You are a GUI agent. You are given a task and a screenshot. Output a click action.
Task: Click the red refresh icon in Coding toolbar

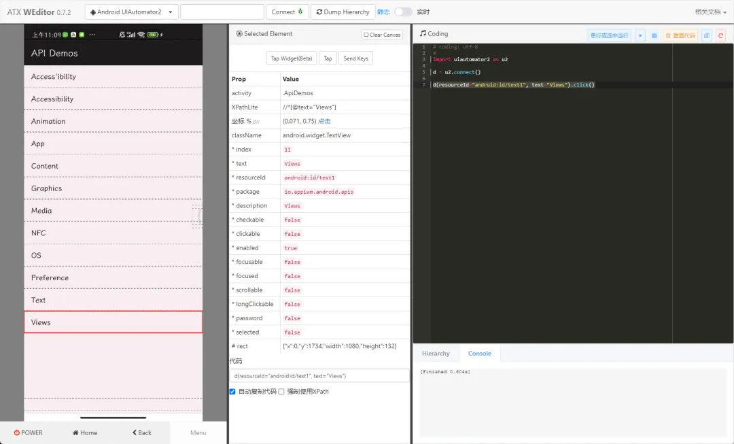720,35
